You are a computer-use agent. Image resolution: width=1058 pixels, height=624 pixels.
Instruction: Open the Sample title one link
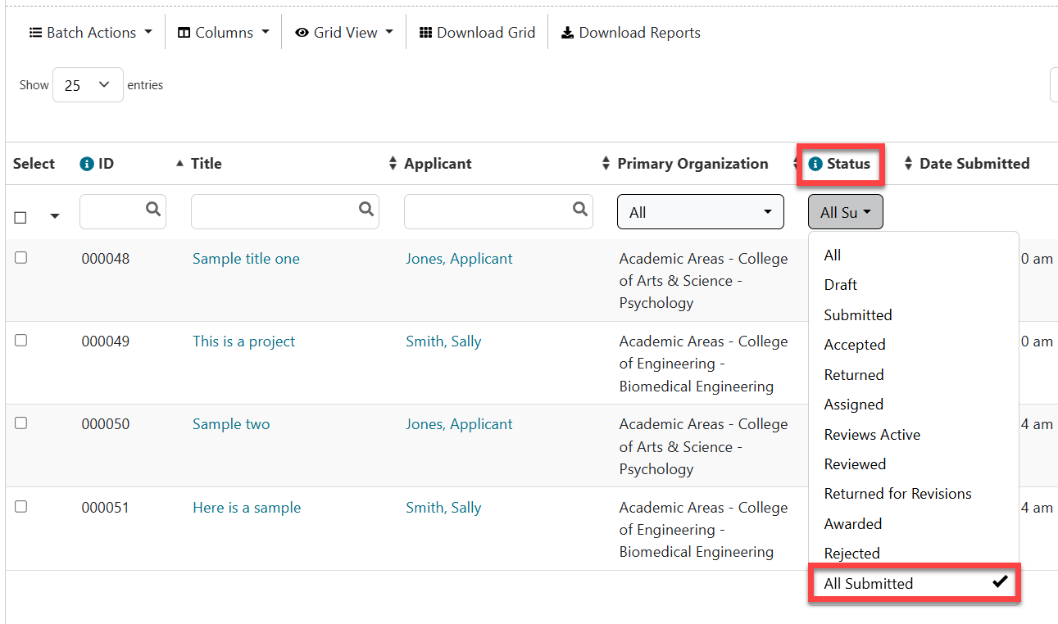coord(246,259)
